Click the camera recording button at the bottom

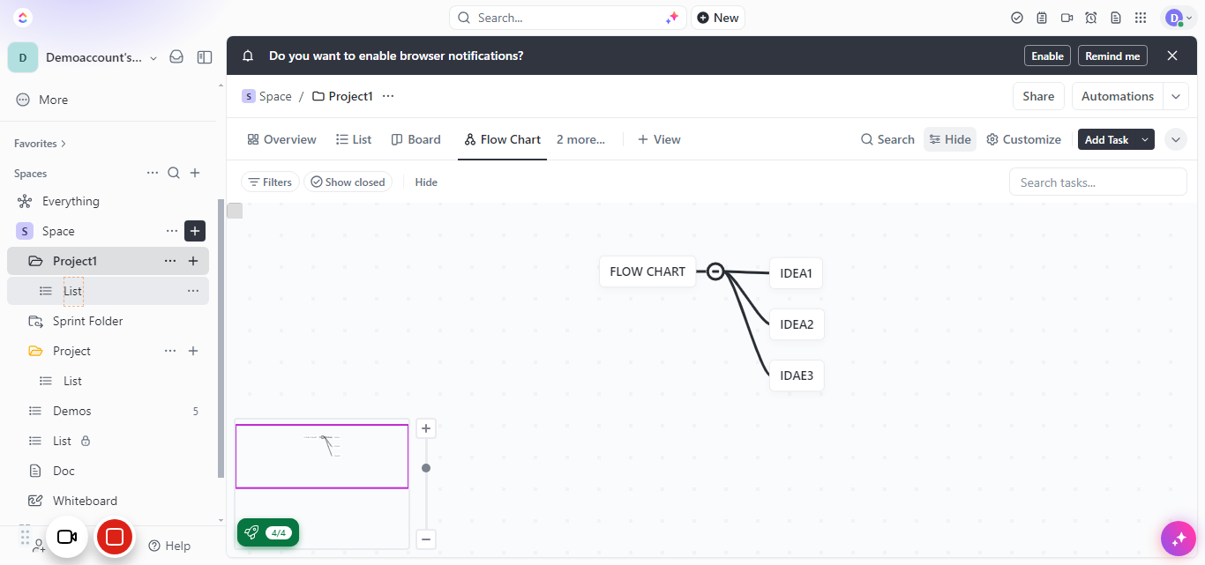click(x=67, y=537)
